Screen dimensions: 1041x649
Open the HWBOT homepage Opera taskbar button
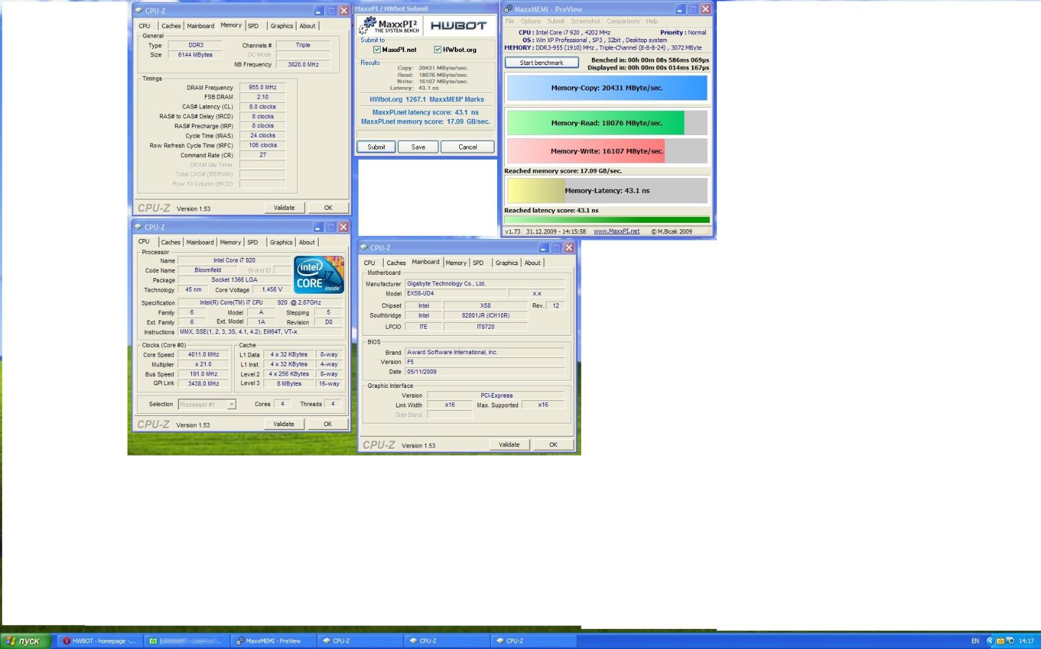point(99,641)
